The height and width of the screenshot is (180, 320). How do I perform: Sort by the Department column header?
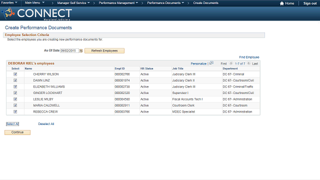click(x=230, y=68)
